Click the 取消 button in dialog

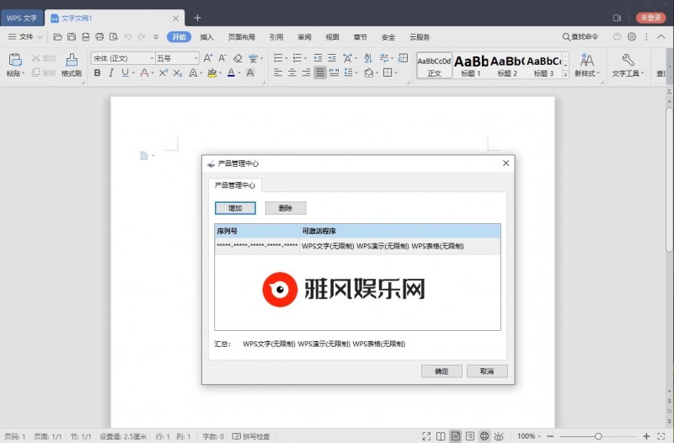pos(487,371)
